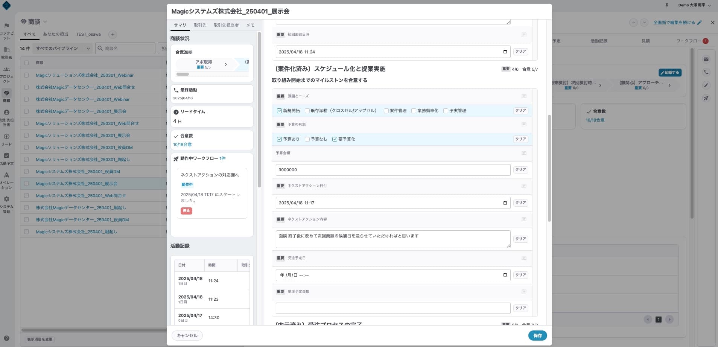Open the 商談 sidebar icon
The width and height of the screenshot is (718, 347).
(x=6, y=93)
